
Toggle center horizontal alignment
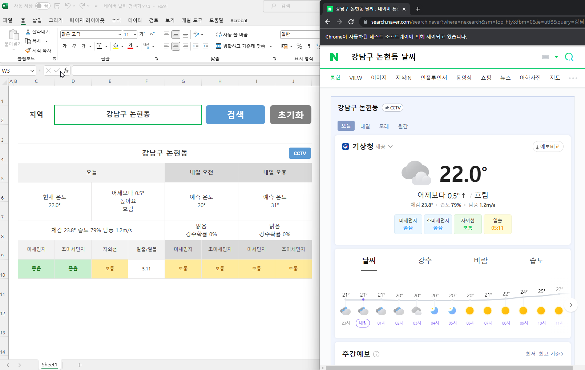click(x=176, y=46)
